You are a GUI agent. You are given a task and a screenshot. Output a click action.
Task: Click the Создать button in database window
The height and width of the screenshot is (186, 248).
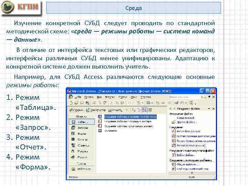click(x=115, y=110)
